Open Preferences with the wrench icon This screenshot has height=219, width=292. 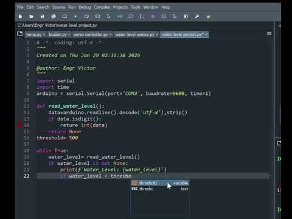(x=197, y=16)
